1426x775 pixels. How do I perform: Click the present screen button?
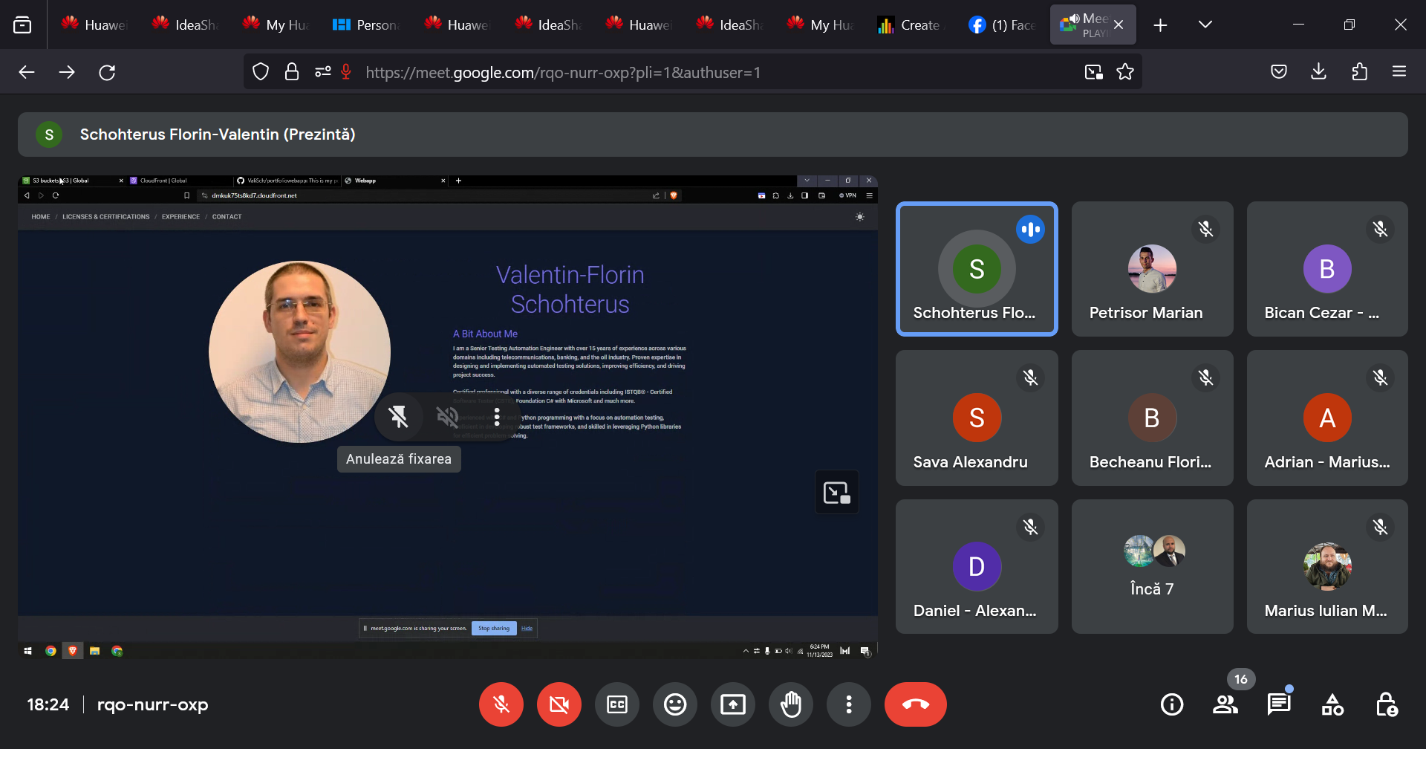point(732,704)
